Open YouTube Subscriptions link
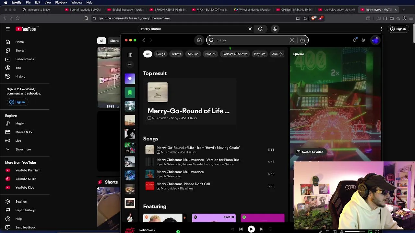The width and height of the screenshot is (415, 233). click(x=25, y=59)
